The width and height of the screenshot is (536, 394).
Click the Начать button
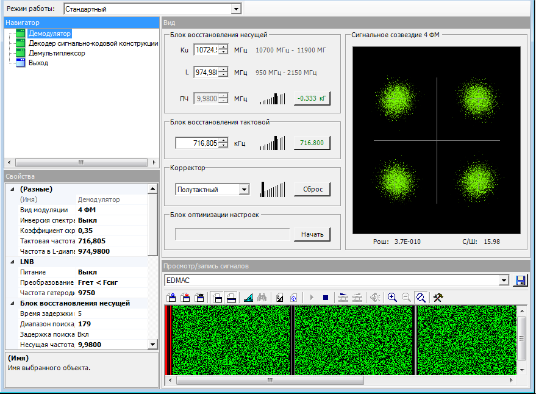click(312, 234)
